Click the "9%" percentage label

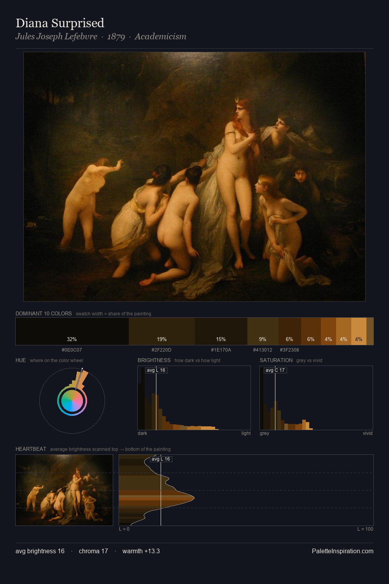coord(263,339)
